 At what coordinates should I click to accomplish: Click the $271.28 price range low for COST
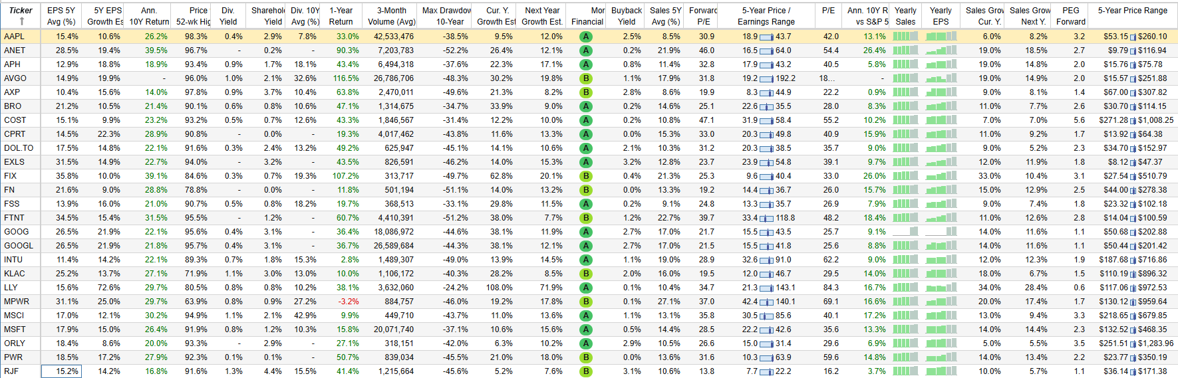(1113, 120)
